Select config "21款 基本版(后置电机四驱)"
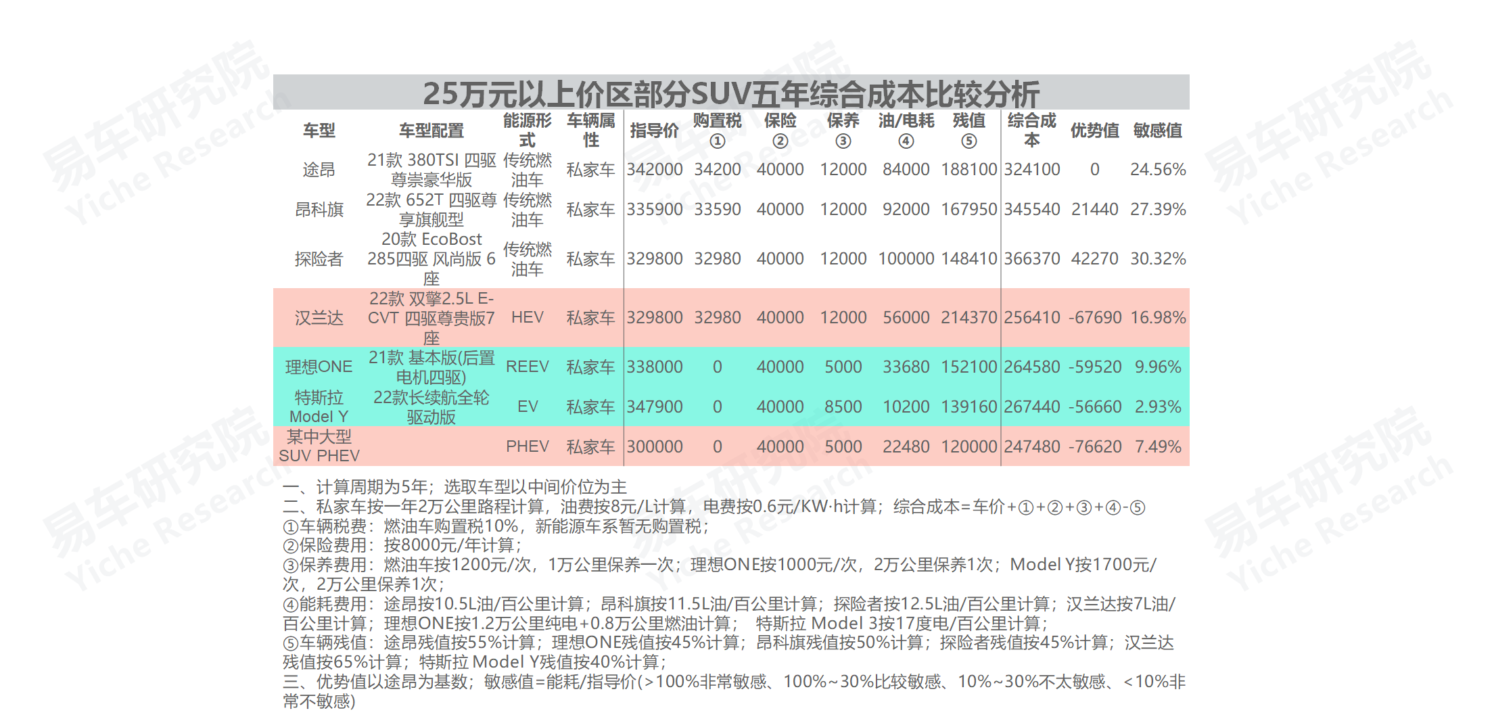Screen dimensions: 1494x721 [x=431, y=367]
